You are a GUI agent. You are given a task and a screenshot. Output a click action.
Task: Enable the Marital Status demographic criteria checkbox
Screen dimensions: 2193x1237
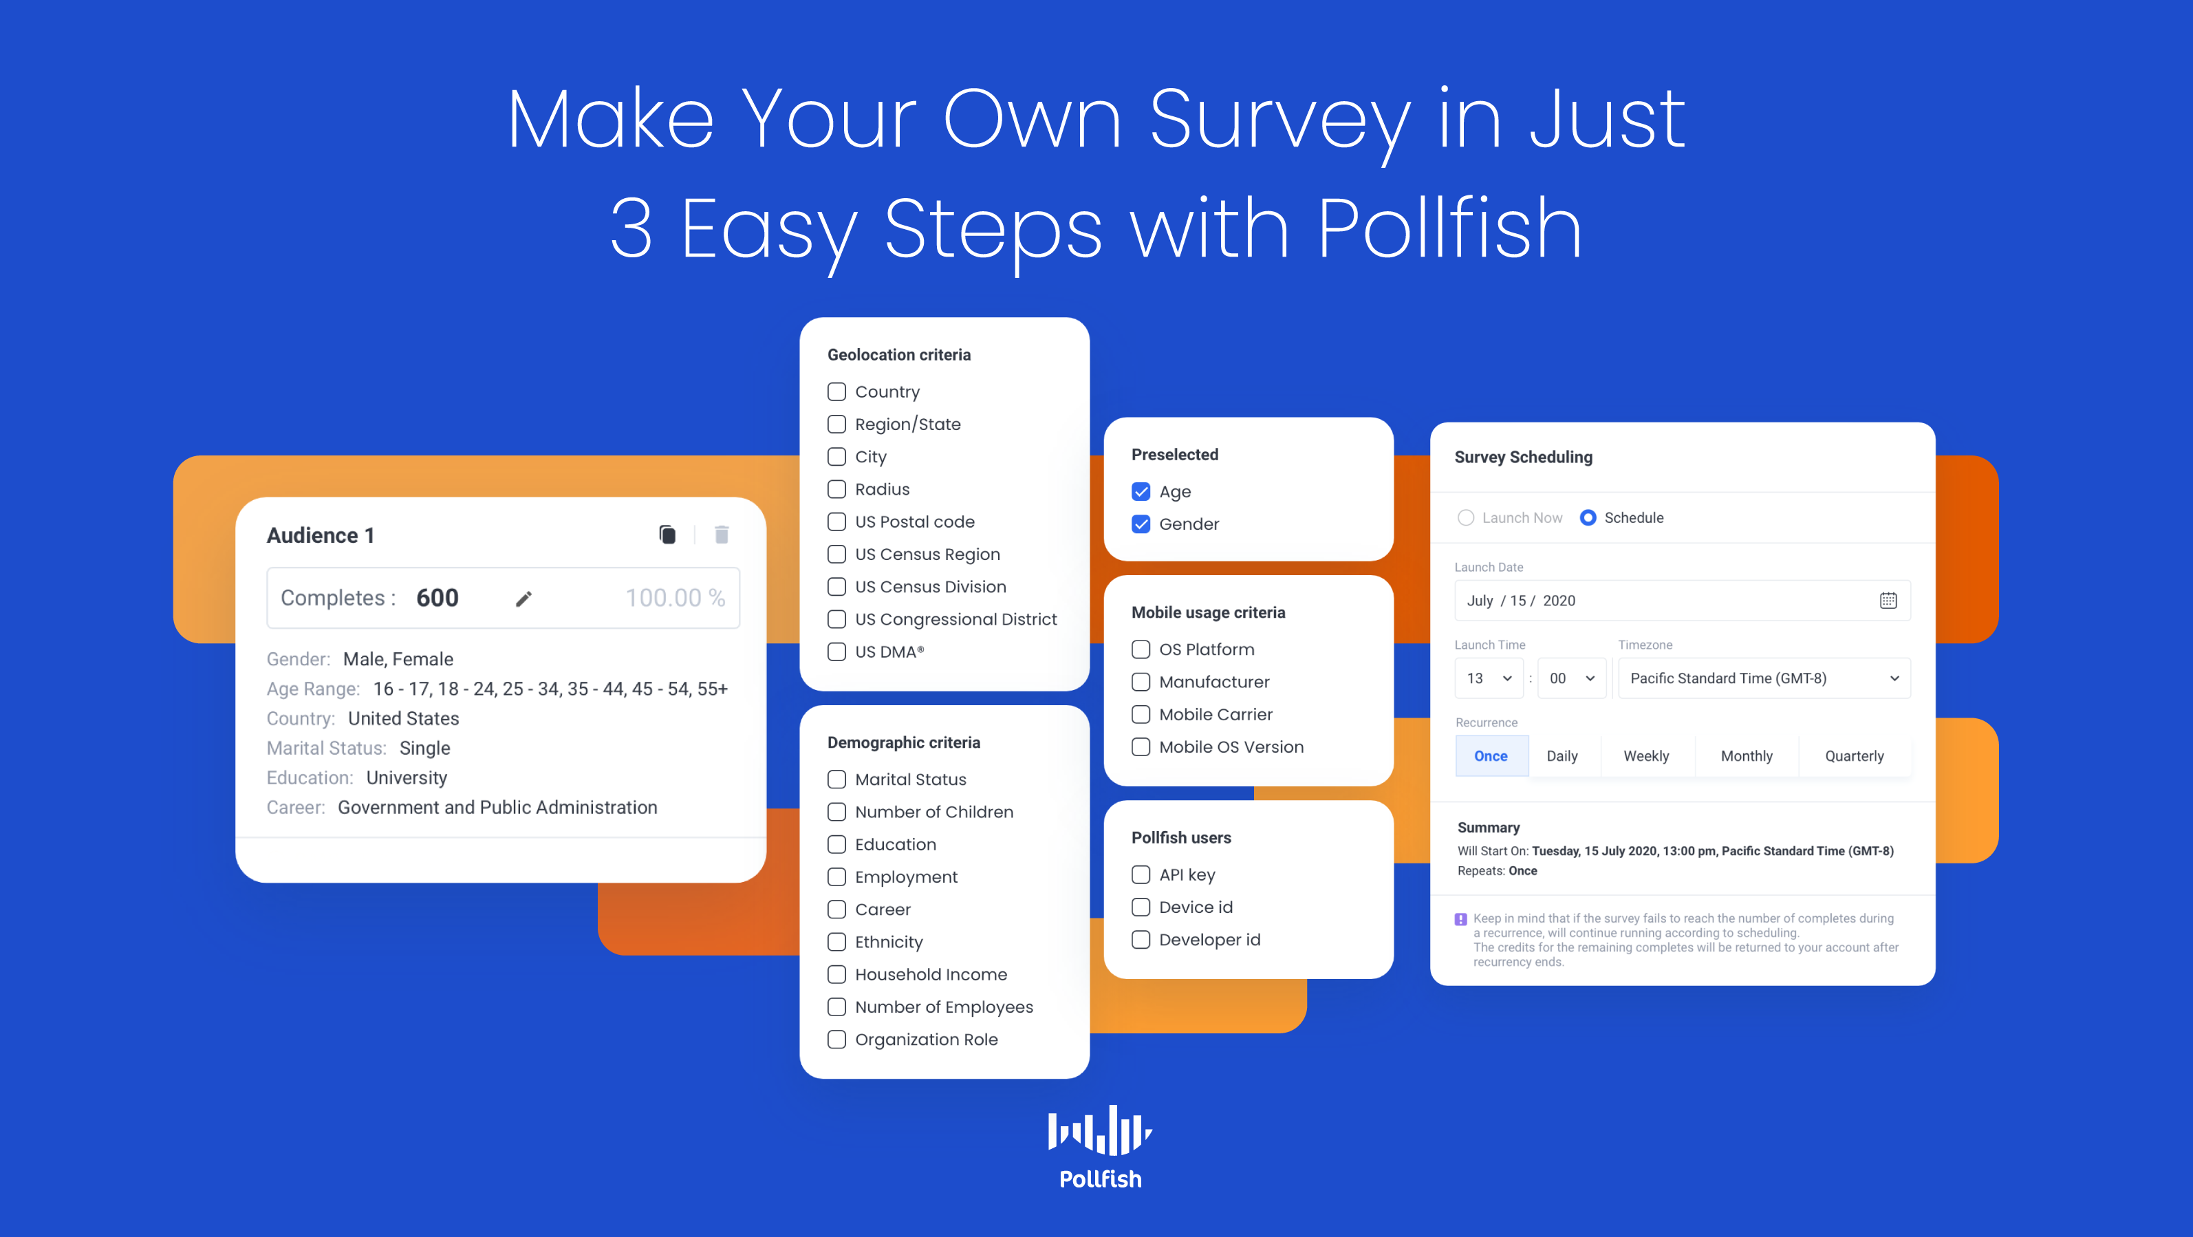[x=834, y=777]
